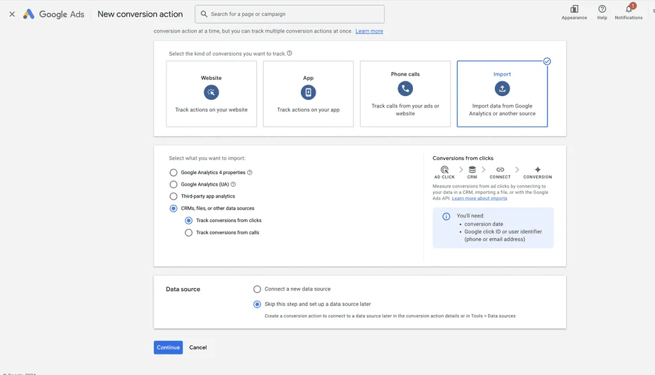Click the Website cursor icon
Image resolution: width=655 pixels, height=375 pixels.
click(x=211, y=92)
